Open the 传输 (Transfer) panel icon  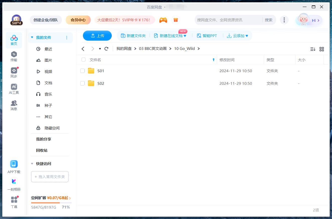(14, 56)
